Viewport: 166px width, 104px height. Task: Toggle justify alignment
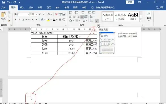82,17
